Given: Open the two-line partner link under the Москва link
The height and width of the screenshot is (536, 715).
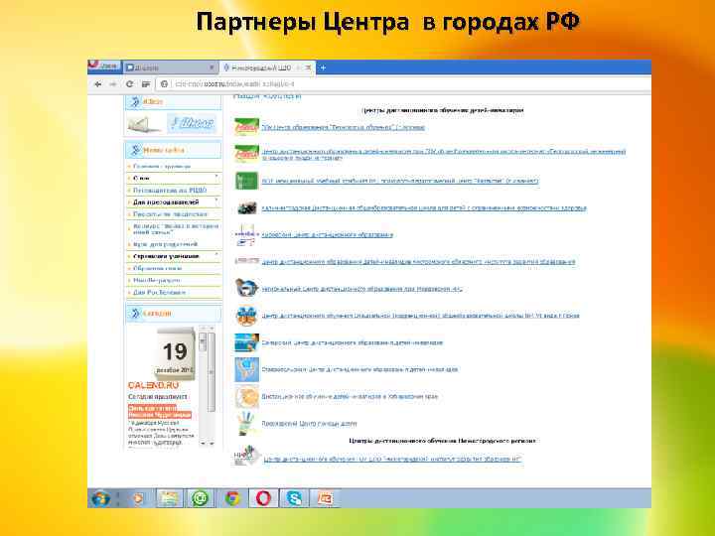Looking at the screenshot, I should click(444, 154).
